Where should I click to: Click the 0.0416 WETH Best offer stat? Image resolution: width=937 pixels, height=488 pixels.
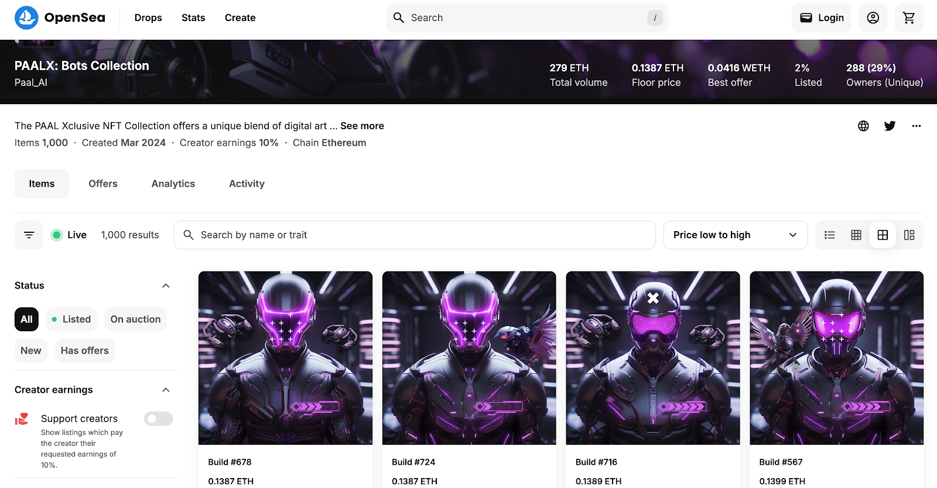(x=739, y=75)
